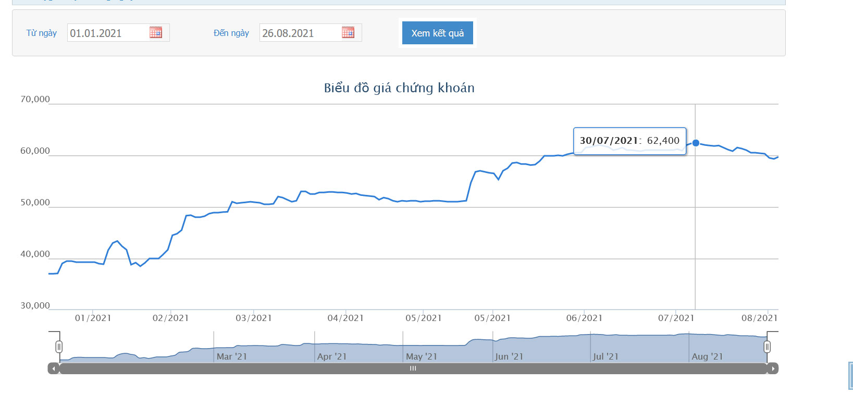This screenshot has width=853, height=394.
Task: Click the 01/2021 label on the x-axis
Action: (x=93, y=318)
